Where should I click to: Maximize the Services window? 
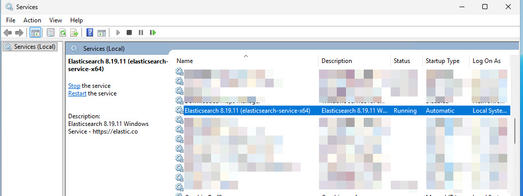tap(485, 7)
